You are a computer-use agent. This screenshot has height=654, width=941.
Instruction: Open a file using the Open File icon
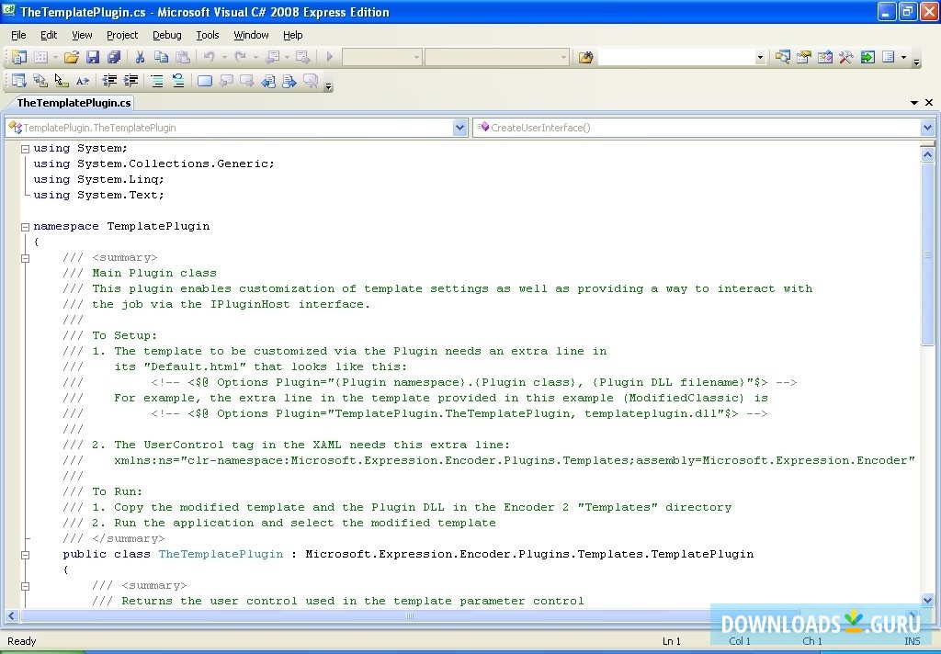[x=72, y=57]
